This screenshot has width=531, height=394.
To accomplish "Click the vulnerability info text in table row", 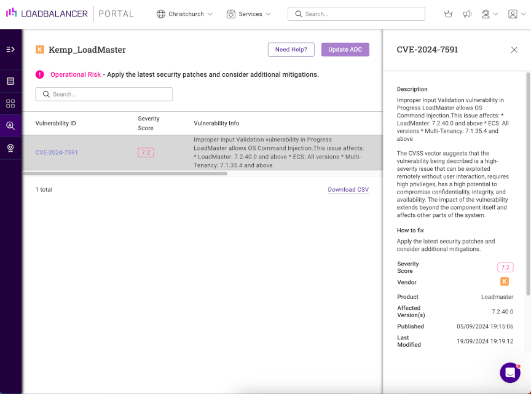I will [x=279, y=152].
